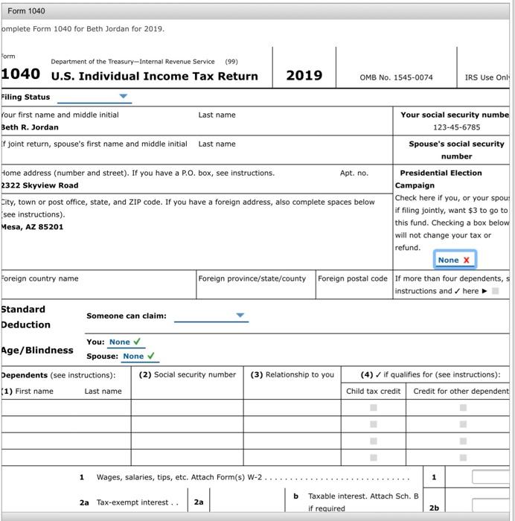Viewport: 515px width, 521px height.
Task: Click the 'Foreign postal code' cell
Action: coord(354,285)
